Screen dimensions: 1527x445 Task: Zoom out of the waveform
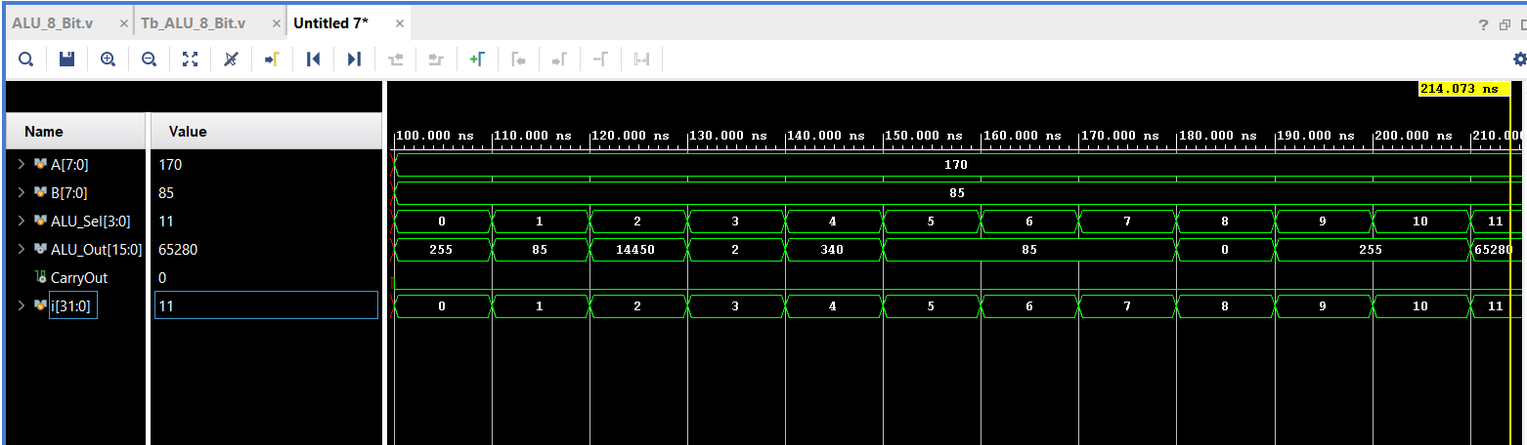pos(150,60)
